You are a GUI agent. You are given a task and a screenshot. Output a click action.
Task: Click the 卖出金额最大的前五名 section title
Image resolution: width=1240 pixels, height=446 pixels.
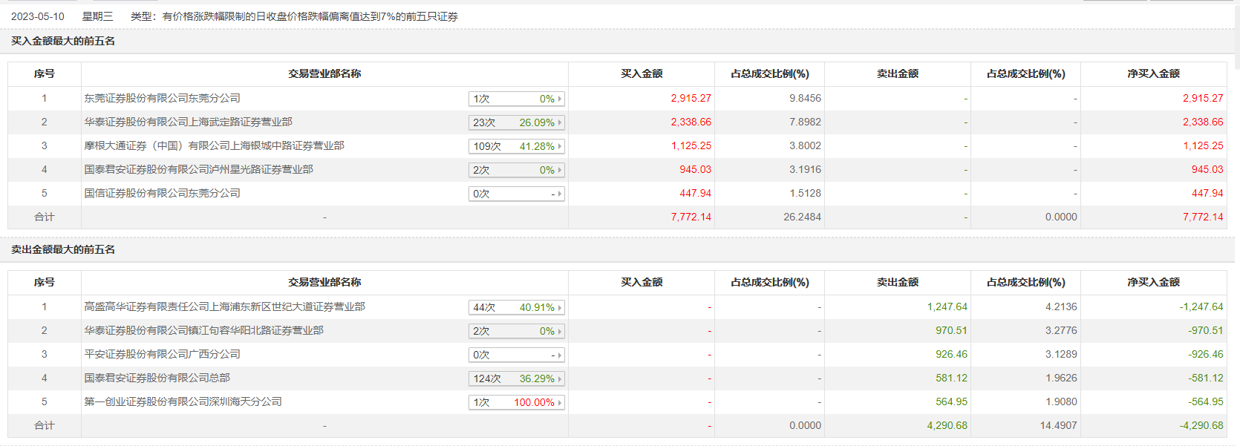pos(63,249)
